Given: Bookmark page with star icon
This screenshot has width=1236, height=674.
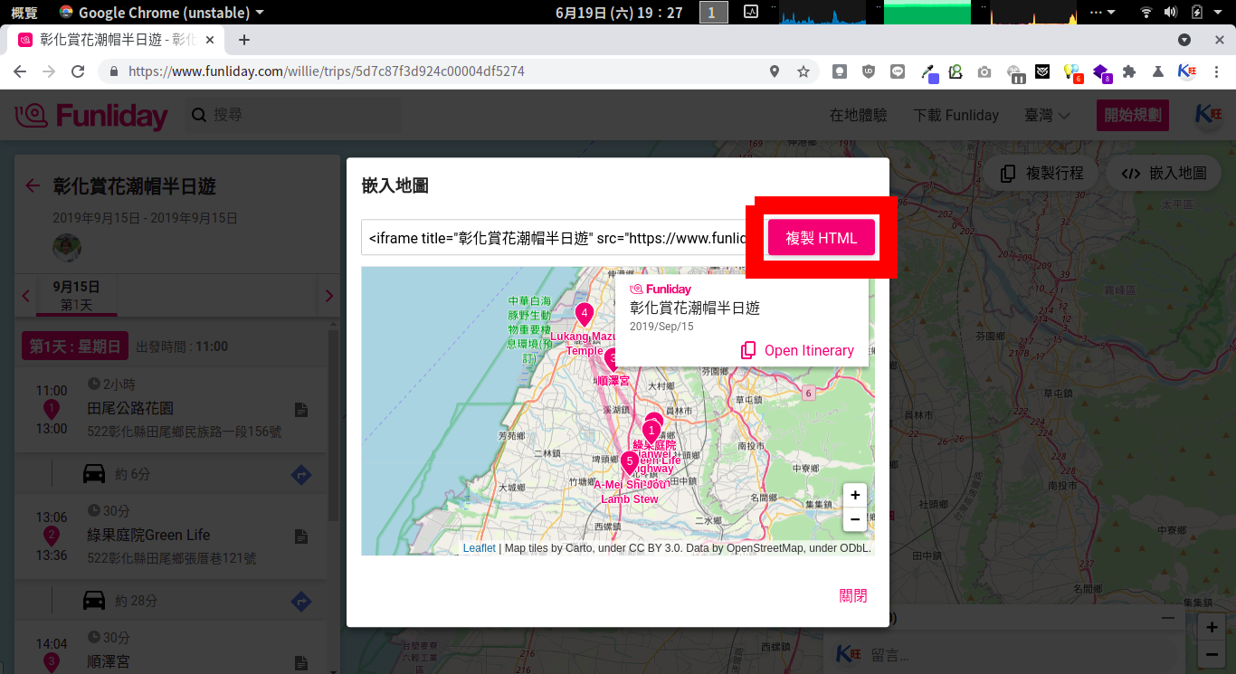Looking at the screenshot, I should coord(803,71).
